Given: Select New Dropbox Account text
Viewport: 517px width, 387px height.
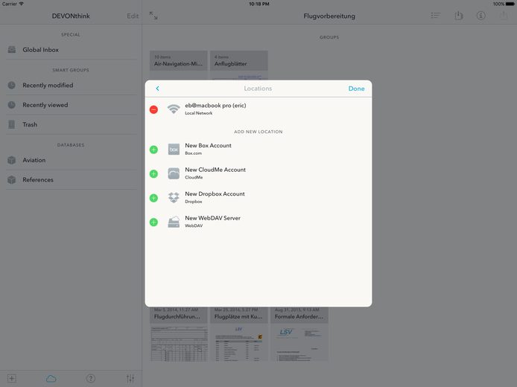Looking at the screenshot, I should pyautogui.click(x=215, y=194).
